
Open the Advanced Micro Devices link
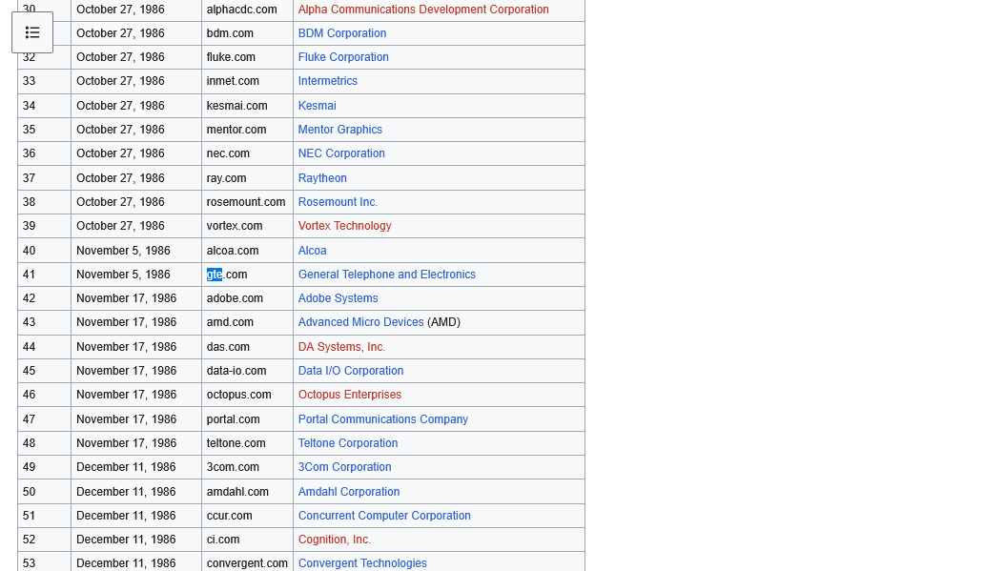tap(360, 322)
